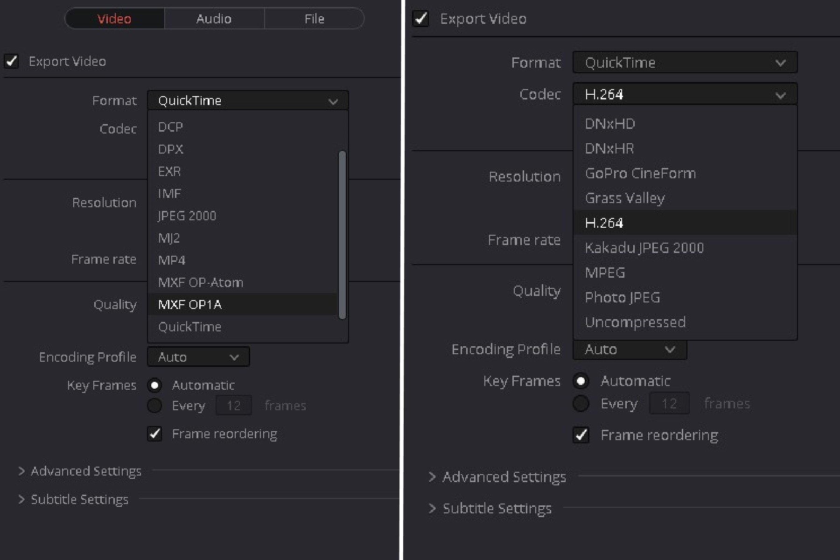Select DNxHR codec option
Screen dimensions: 840x560
(x=609, y=148)
